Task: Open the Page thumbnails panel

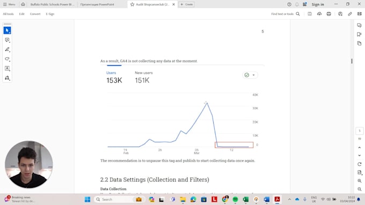Action: [359, 43]
